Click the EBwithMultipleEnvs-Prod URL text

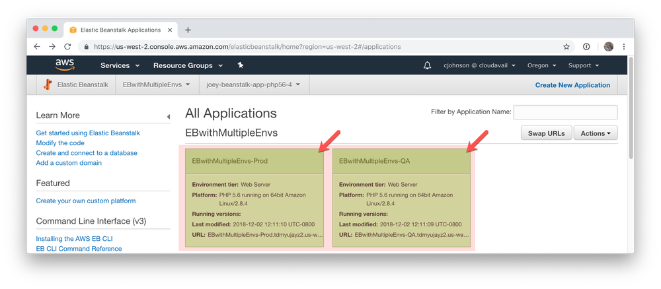coord(265,234)
